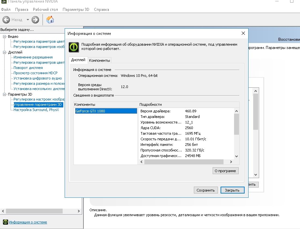Image resolution: width=300 pixels, height=229 pixels.
Task: Collapse the Видео tree node
Action: (x=4, y=36)
